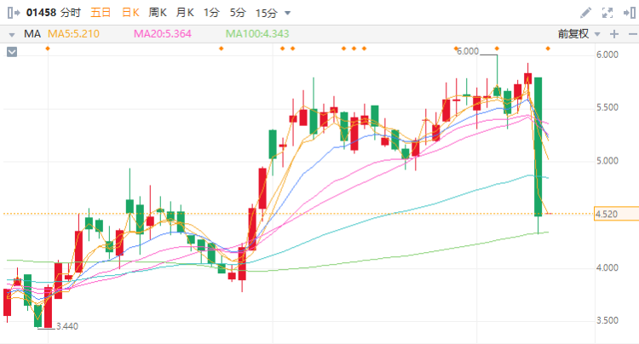
Task: Click the last orange event dot at top-right
Action: coord(548,49)
